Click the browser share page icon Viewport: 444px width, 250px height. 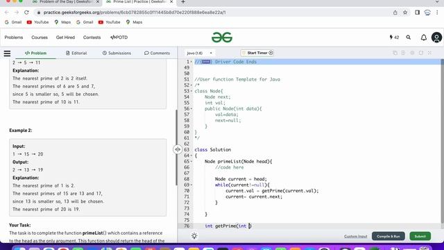(x=395, y=12)
